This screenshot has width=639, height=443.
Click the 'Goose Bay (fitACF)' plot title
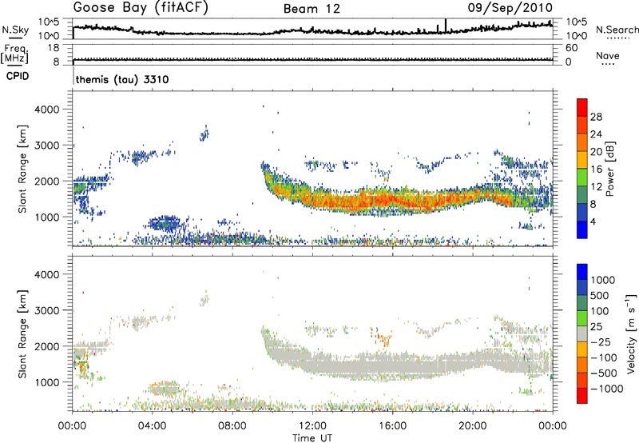(141, 7)
